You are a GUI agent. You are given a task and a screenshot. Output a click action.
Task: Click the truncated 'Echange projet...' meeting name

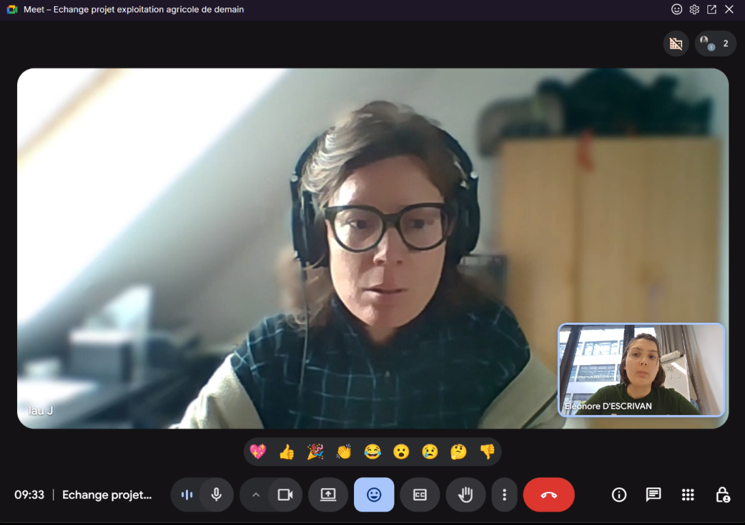pyautogui.click(x=107, y=495)
